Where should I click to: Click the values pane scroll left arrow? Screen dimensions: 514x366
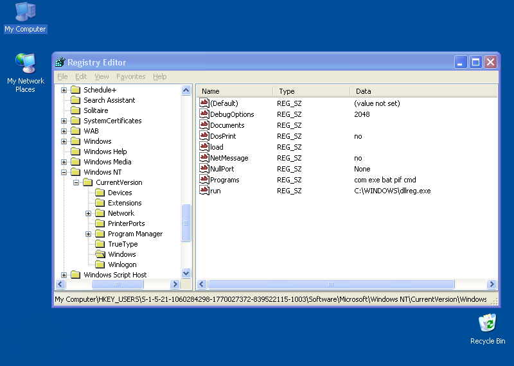click(x=202, y=284)
